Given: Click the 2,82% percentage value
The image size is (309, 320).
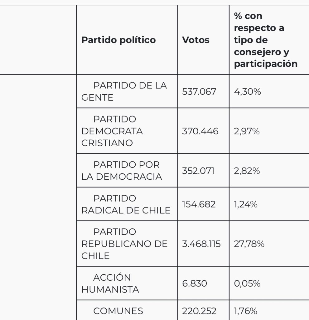Looking at the screenshot, I should tap(247, 171).
